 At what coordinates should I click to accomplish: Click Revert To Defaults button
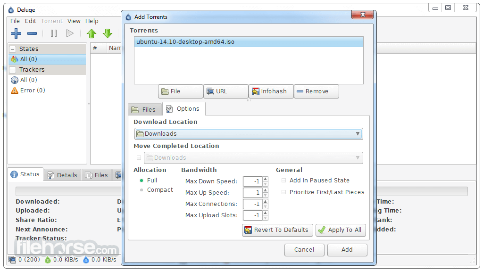point(277,230)
